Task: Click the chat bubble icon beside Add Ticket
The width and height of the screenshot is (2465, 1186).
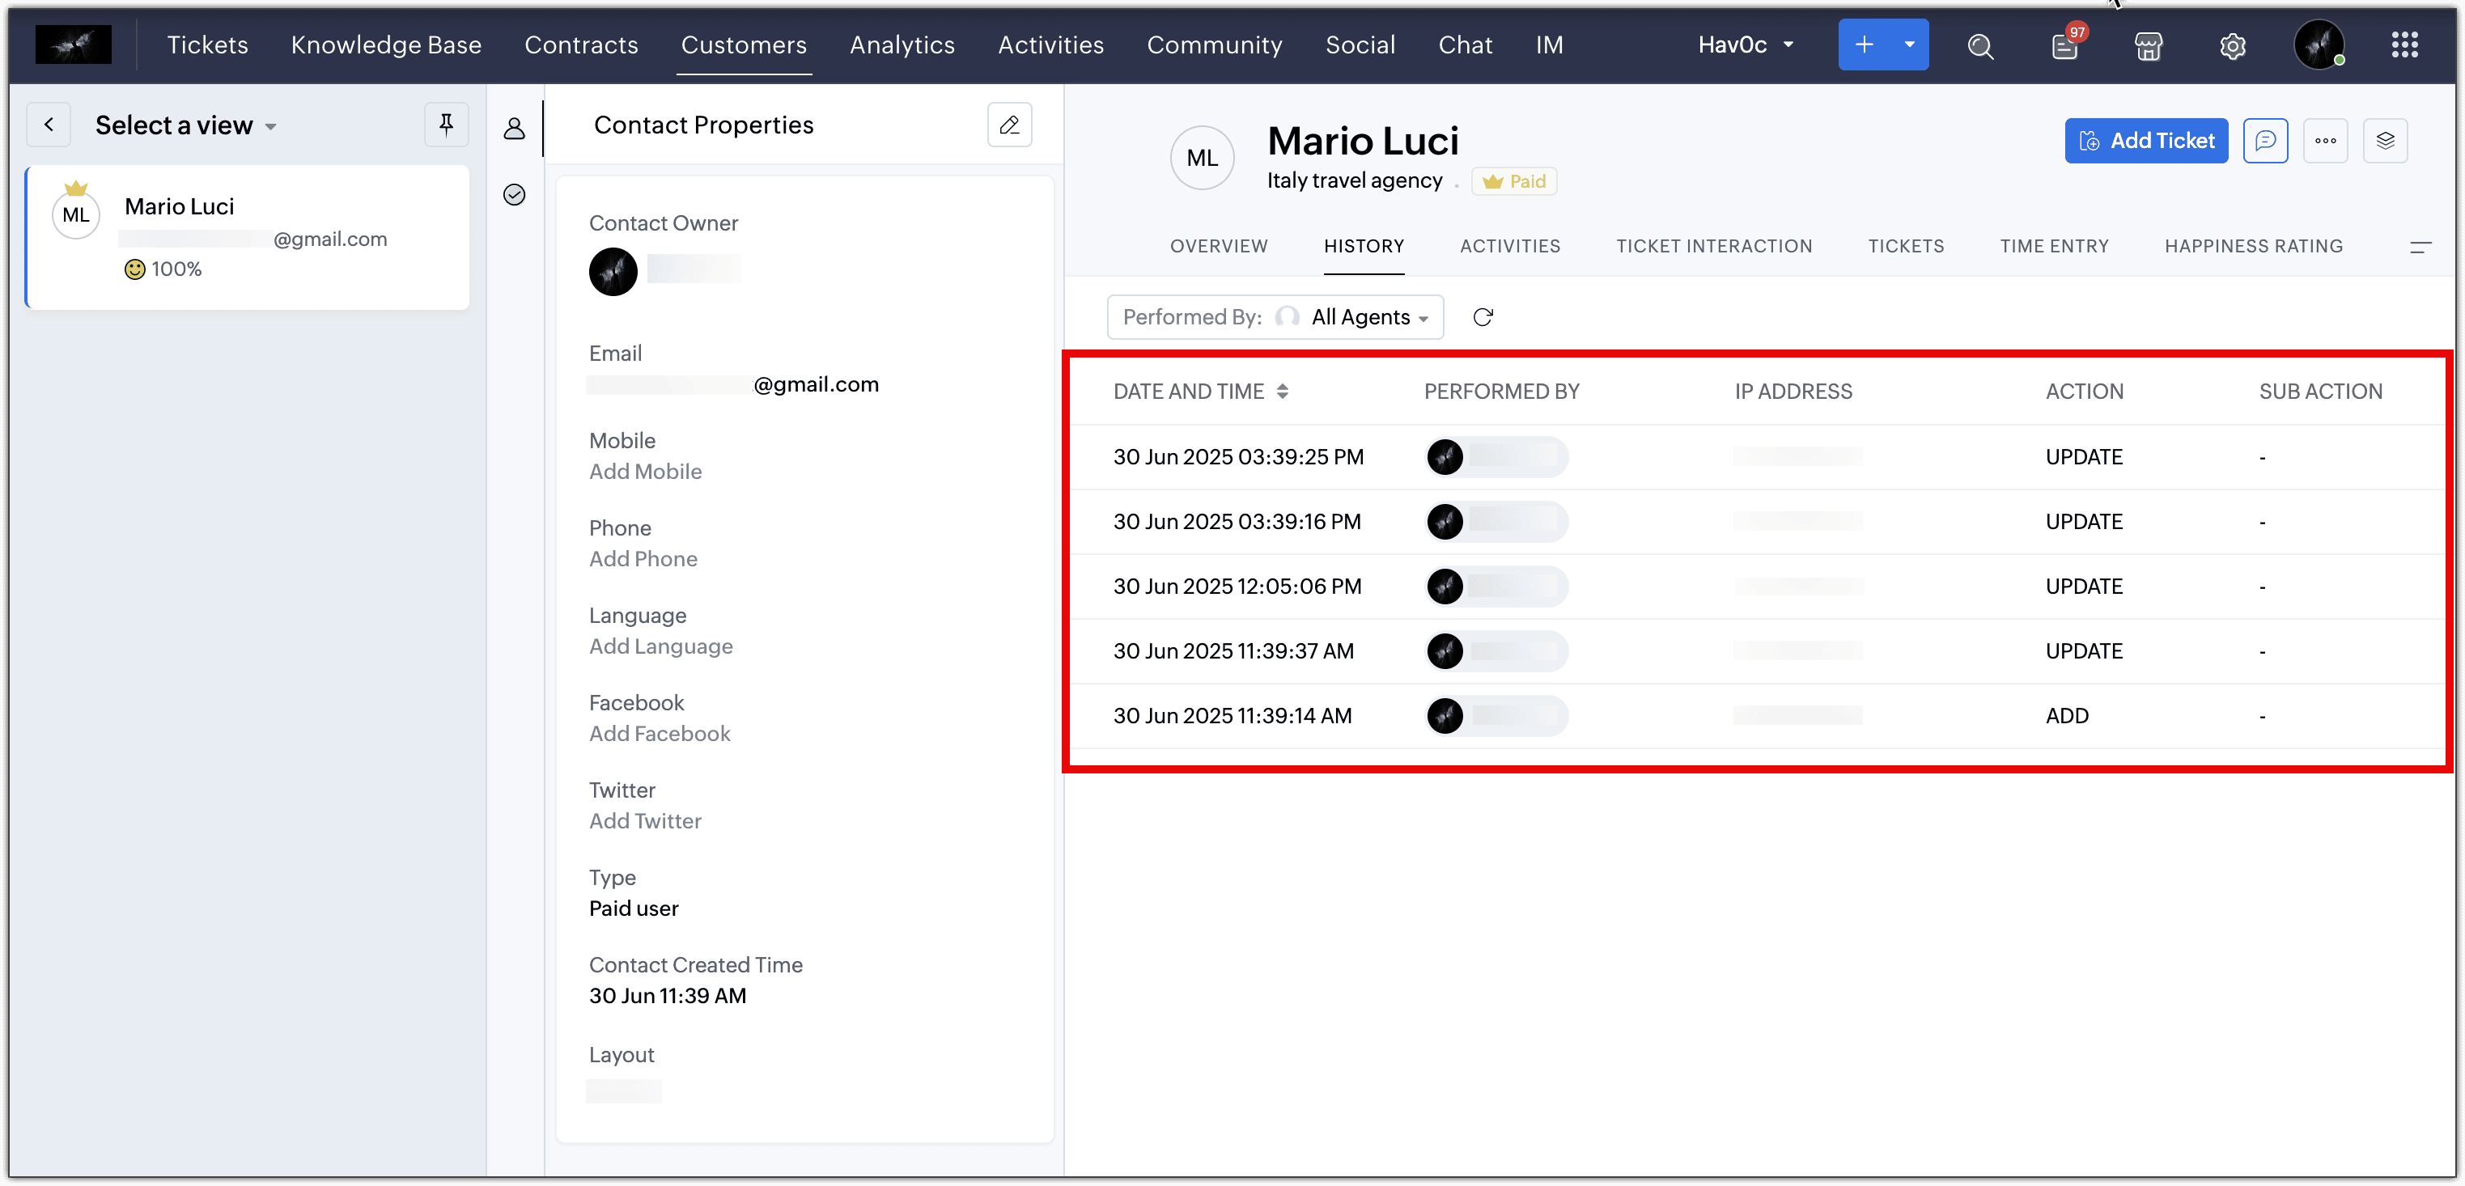Action: (x=2265, y=142)
